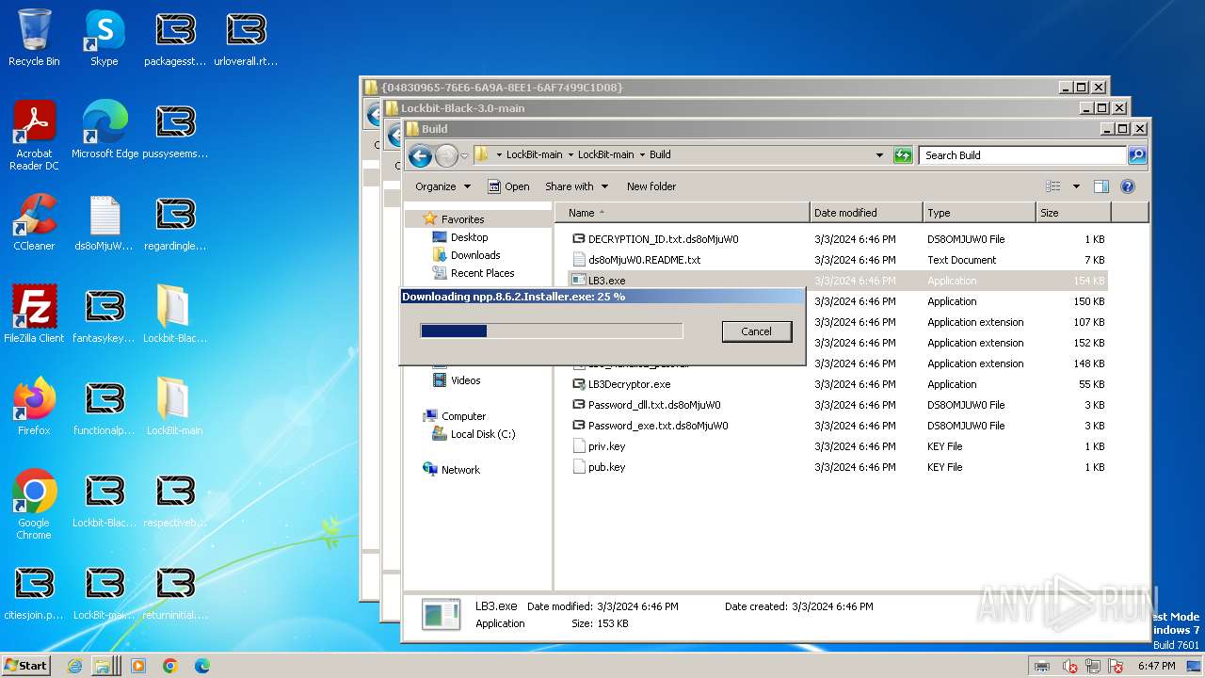Select Computer in navigation pane
This screenshot has height=678, width=1205.
coord(463,416)
